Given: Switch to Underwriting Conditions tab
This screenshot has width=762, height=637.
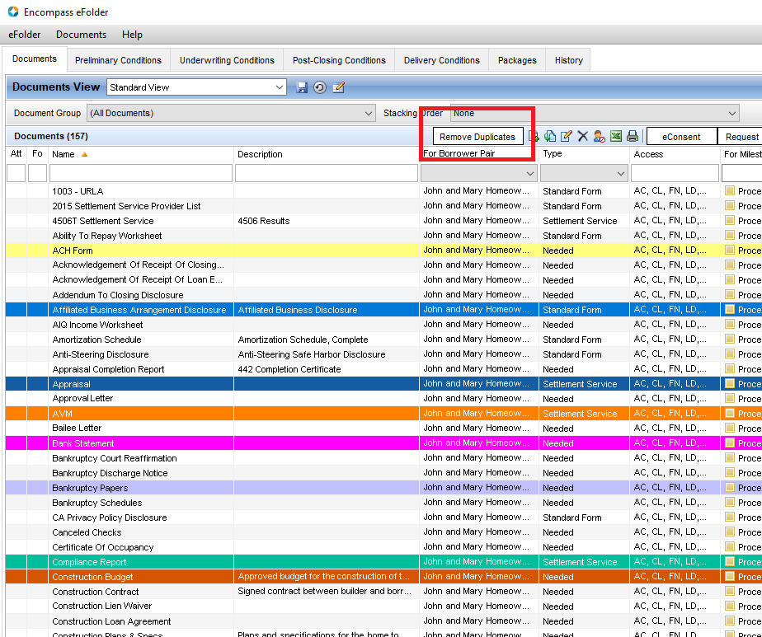Looking at the screenshot, I should (227, 60).
